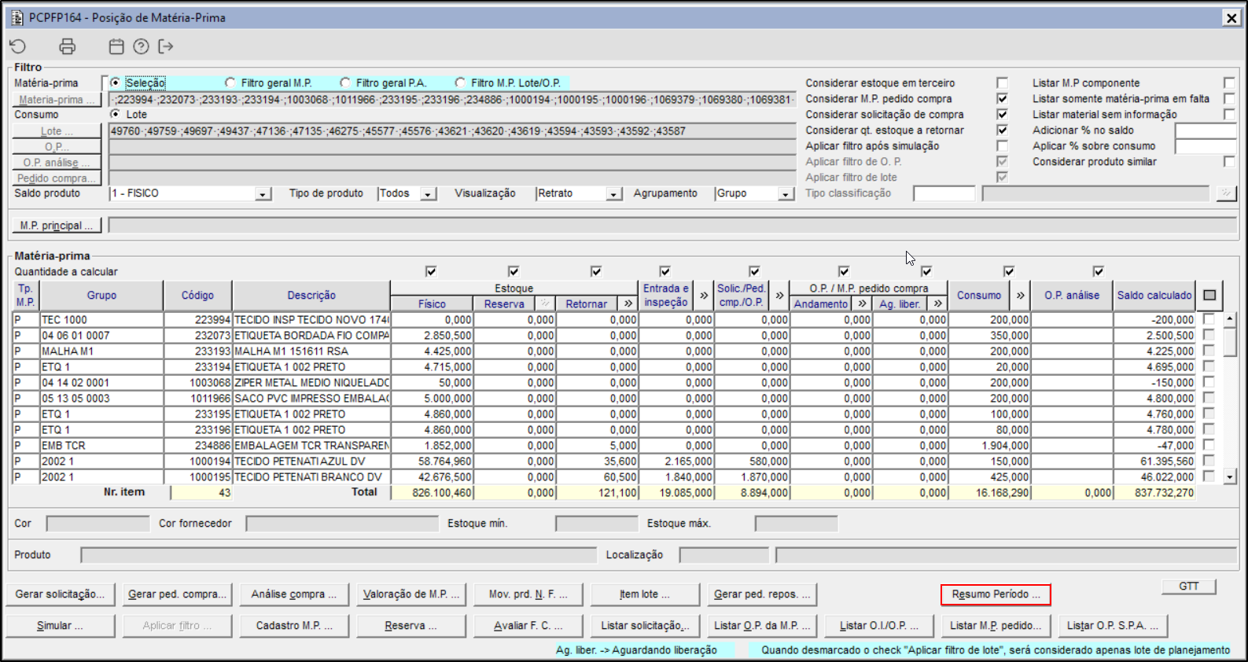Sort by the Código column header
This screenshot has width=1248, height=662.
(x=197, y=296)
